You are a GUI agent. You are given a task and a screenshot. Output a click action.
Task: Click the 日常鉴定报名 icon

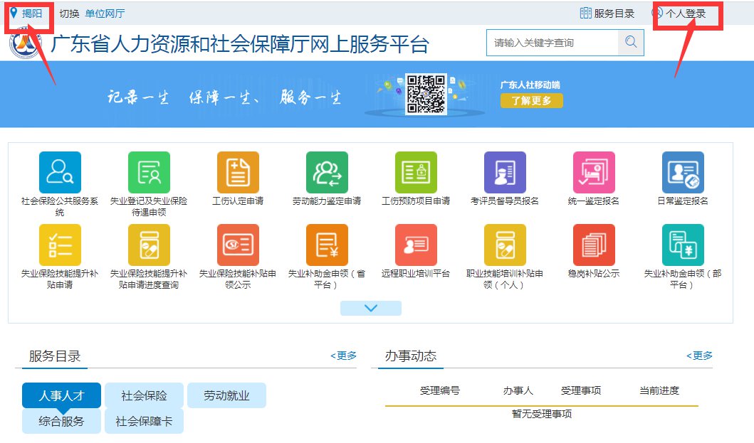pyautogui.click(x=683, y=172)
